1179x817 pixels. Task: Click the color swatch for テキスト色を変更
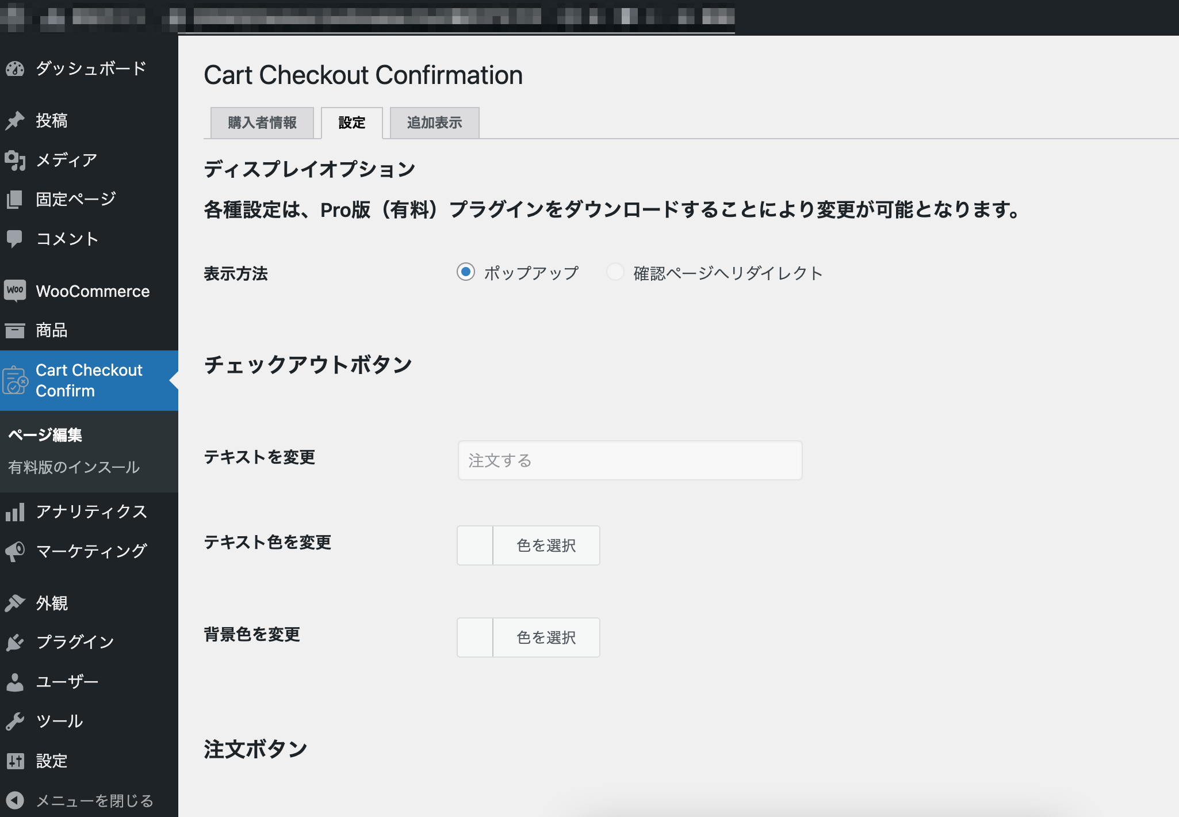475,545
